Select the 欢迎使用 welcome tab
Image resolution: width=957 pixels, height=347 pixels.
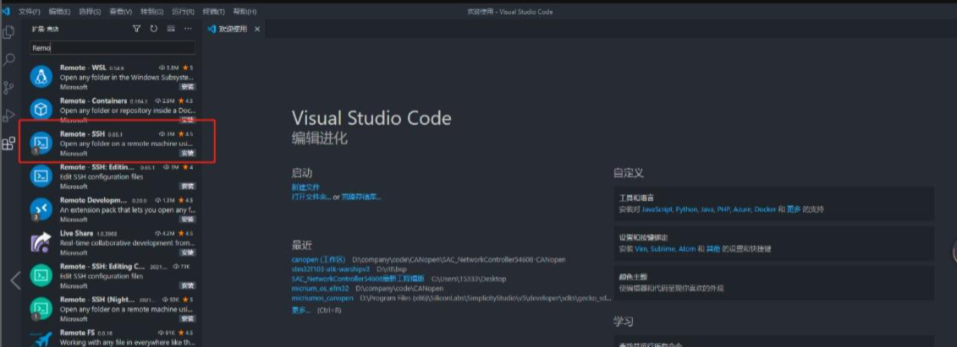tap(234, 30)
